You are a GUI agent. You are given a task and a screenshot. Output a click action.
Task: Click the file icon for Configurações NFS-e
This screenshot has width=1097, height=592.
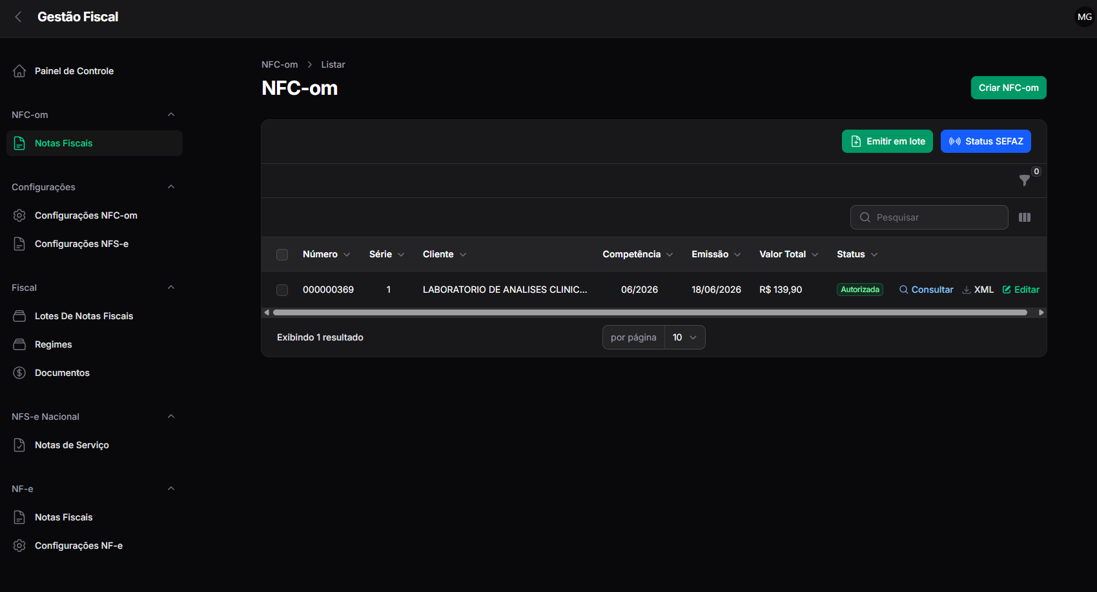19,244
